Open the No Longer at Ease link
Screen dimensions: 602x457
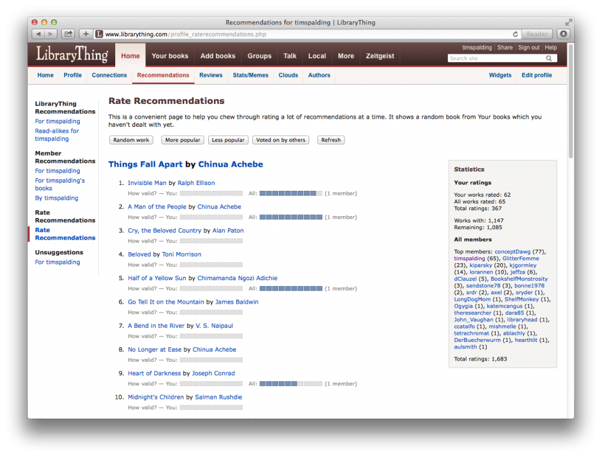pyautogui.click(x=155, y=350)
